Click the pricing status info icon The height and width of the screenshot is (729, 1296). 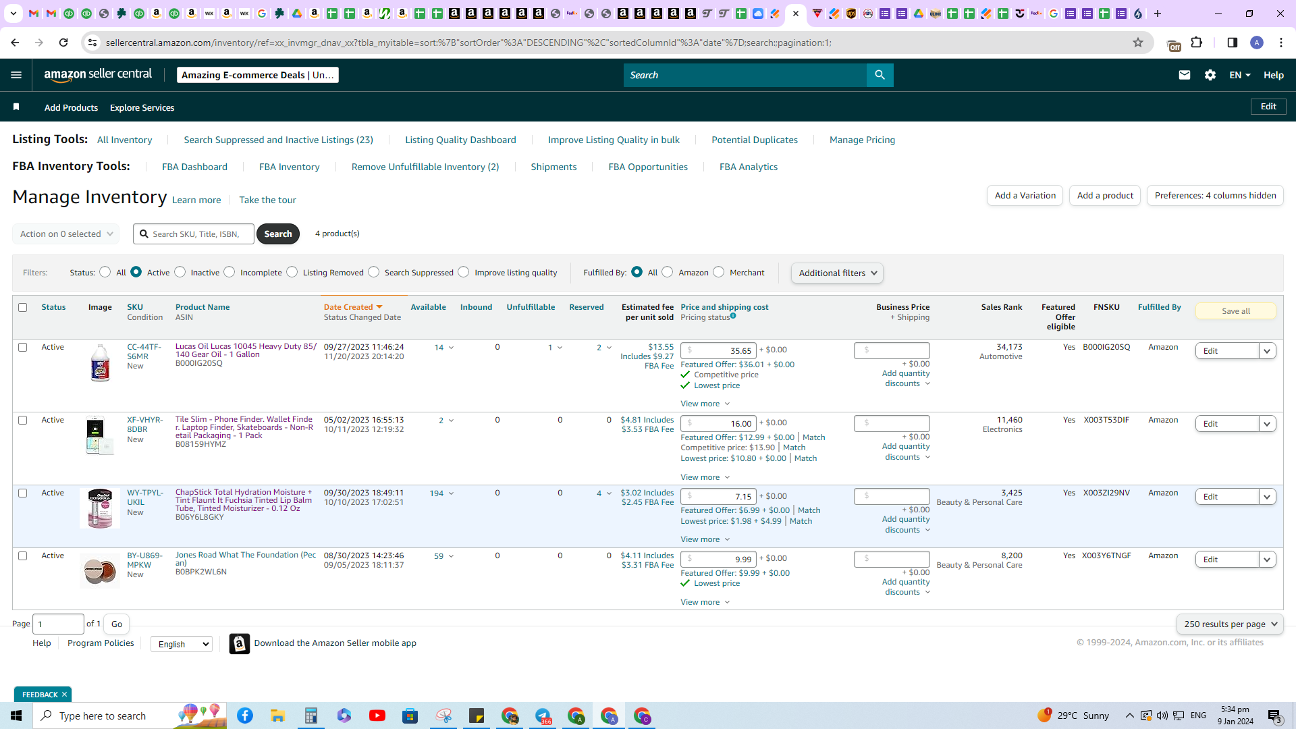(x=733, y=316)
